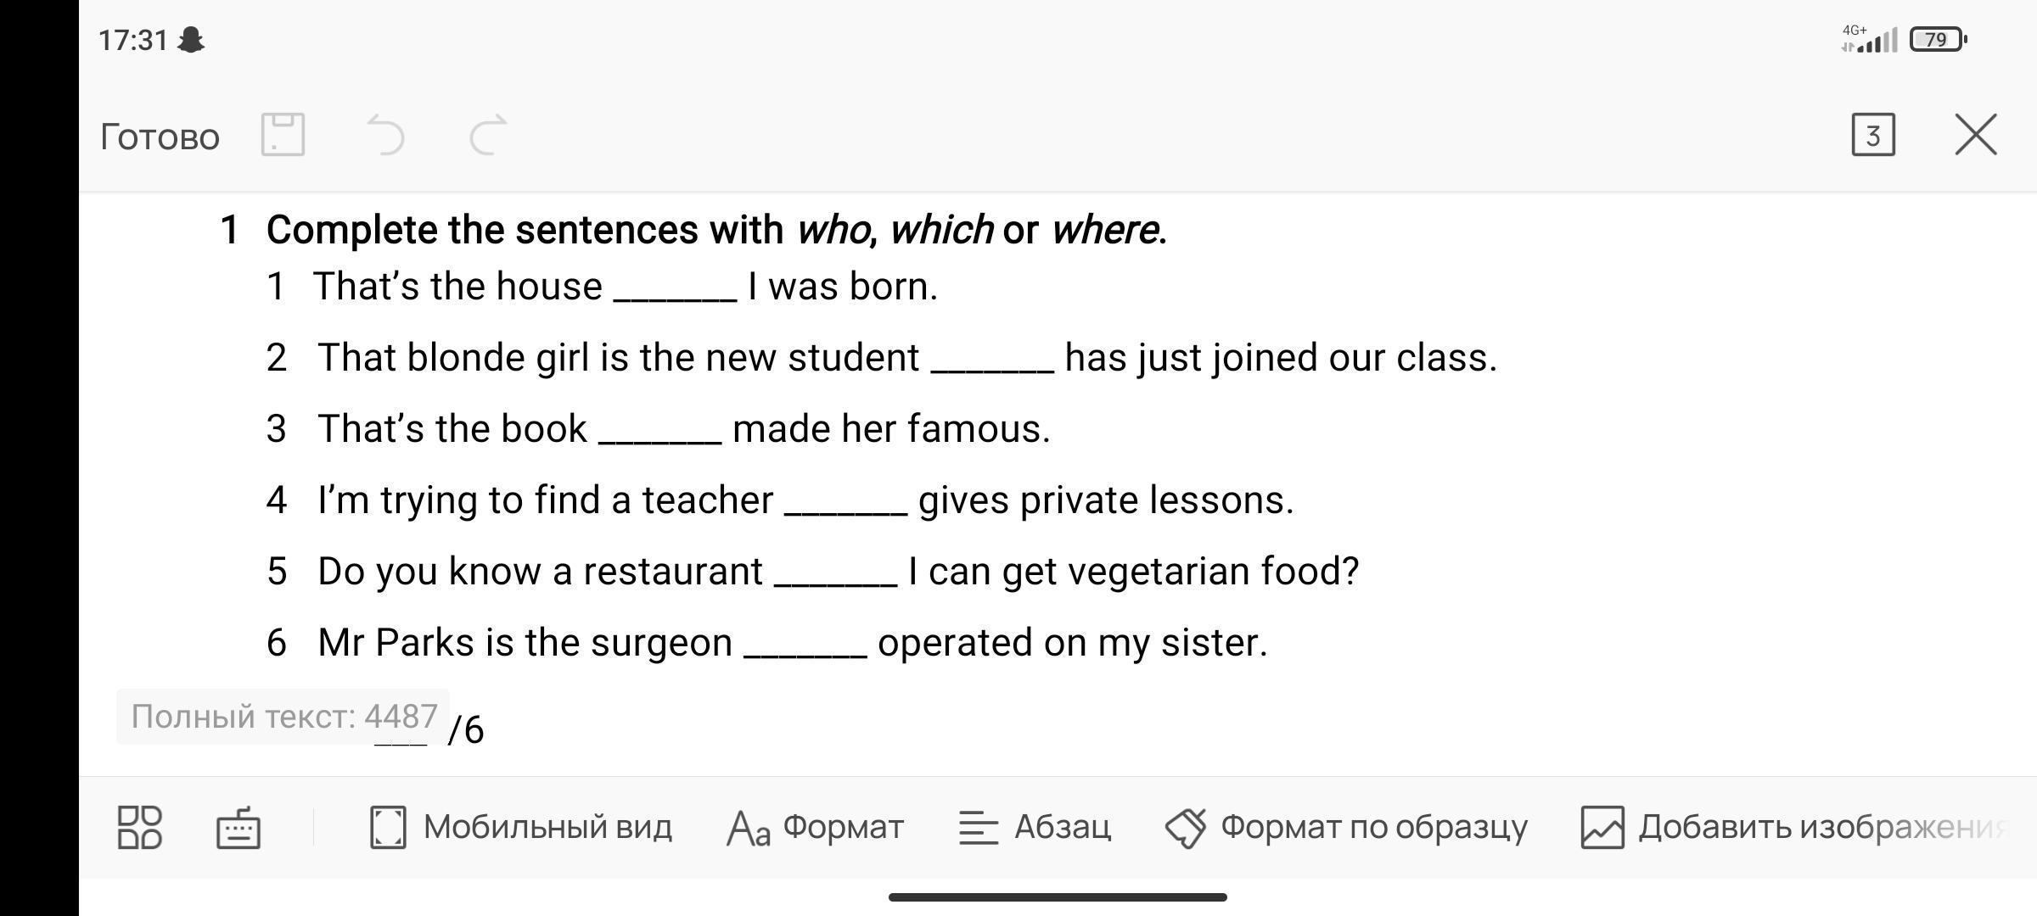Tap the Мобильный вид icon
This screenshot has width=2037, height=916.
[388, 827]
